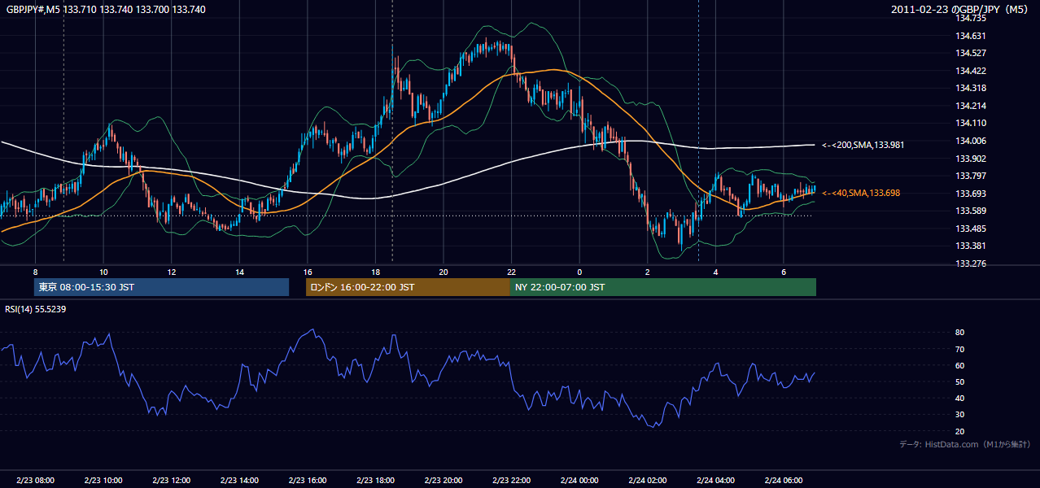Click RSI scale value 50
Screen dimensions: 1040x488
coord(959,381)
